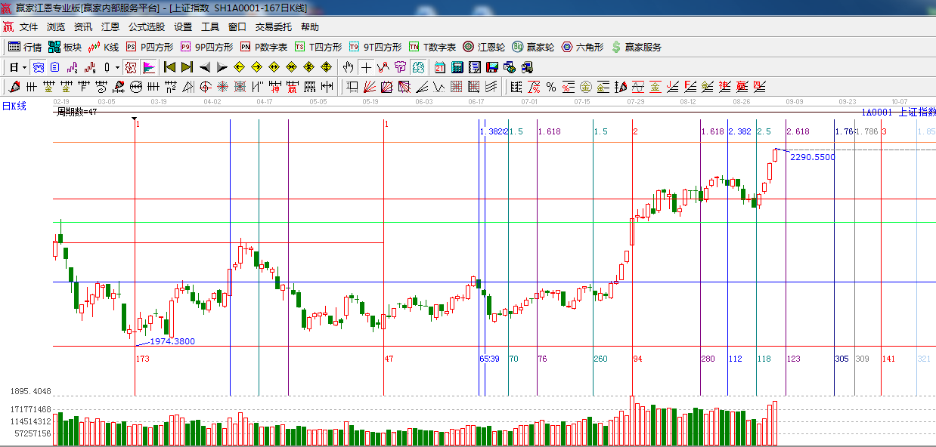Click the floppy disk save icon
The height and width of the screenshot is (447, 936).
[x=492, y=67]
